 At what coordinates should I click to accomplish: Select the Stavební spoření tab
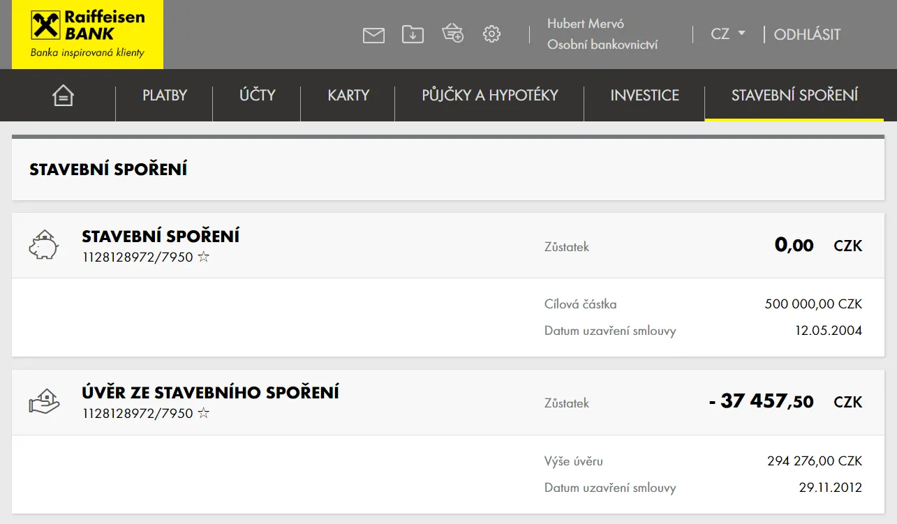coord(794,96)
